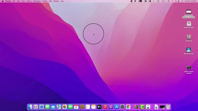Open the Edit menu
This screenshot has height=111, width=198.
click(18, 1)
